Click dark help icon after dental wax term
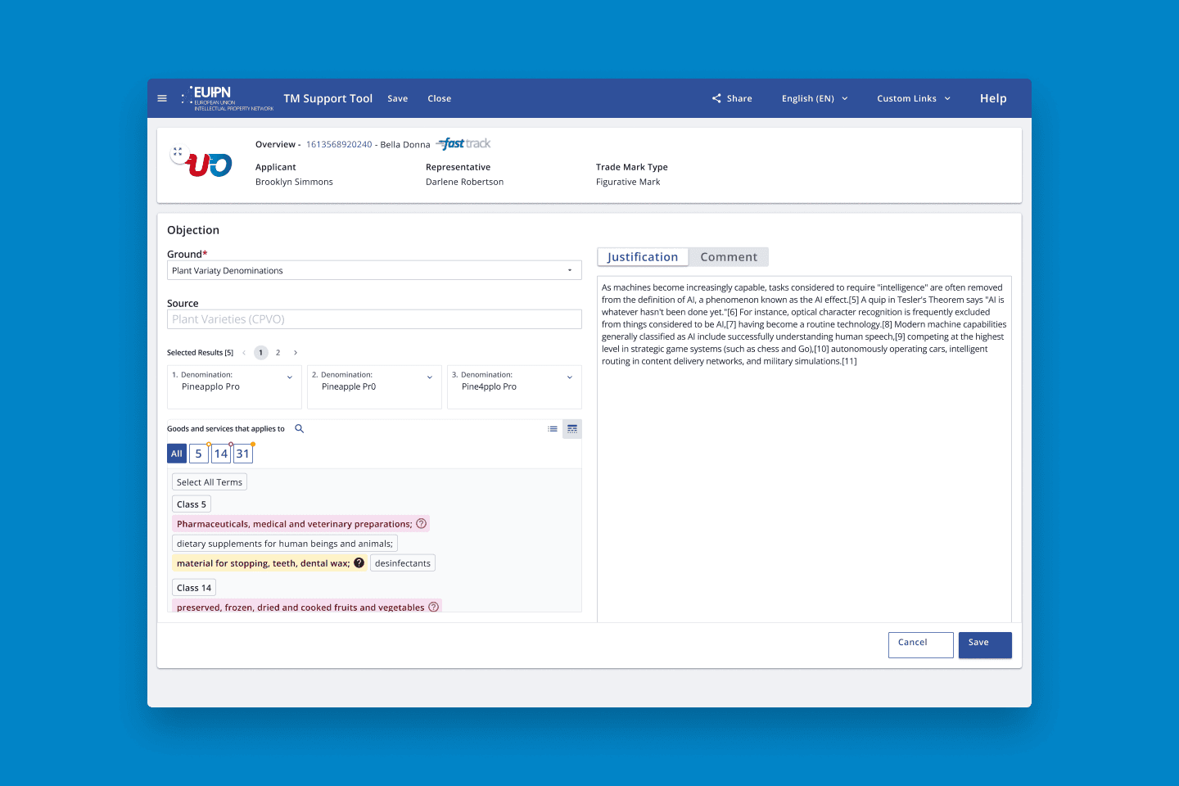1179x786 pixels. pyautogui.click(x=359, y=563)
